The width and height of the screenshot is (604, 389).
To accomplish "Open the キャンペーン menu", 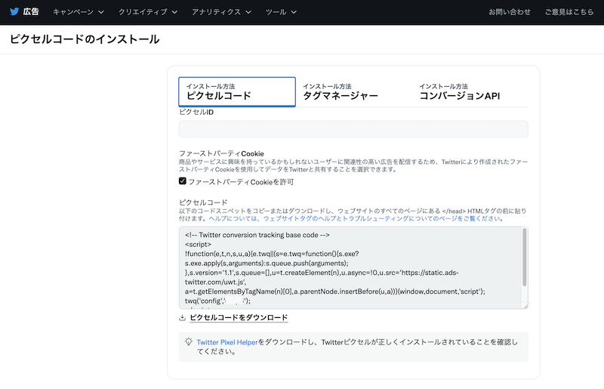I will 79,12.
